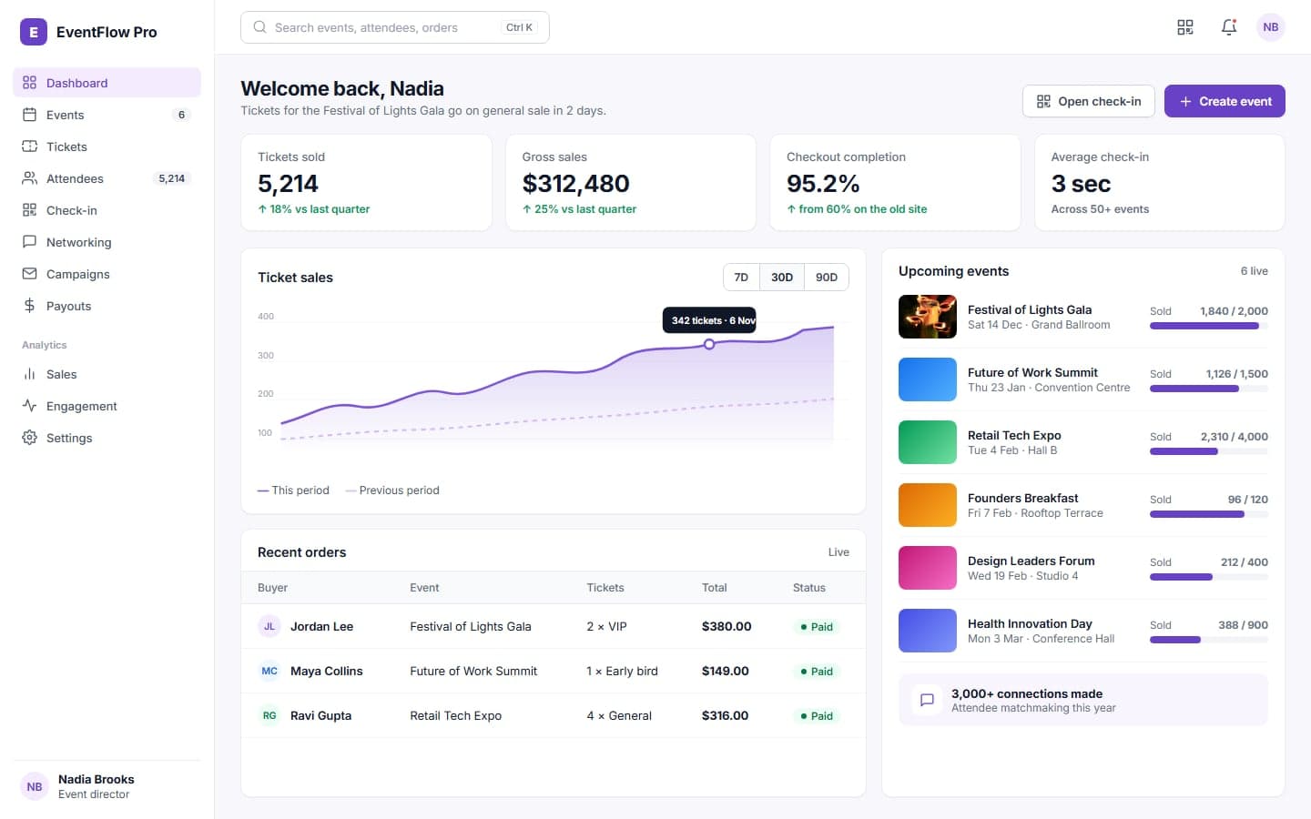Click the Gross sales $312,480 value
Screen dimensions: 1311x819
[575, 184]
